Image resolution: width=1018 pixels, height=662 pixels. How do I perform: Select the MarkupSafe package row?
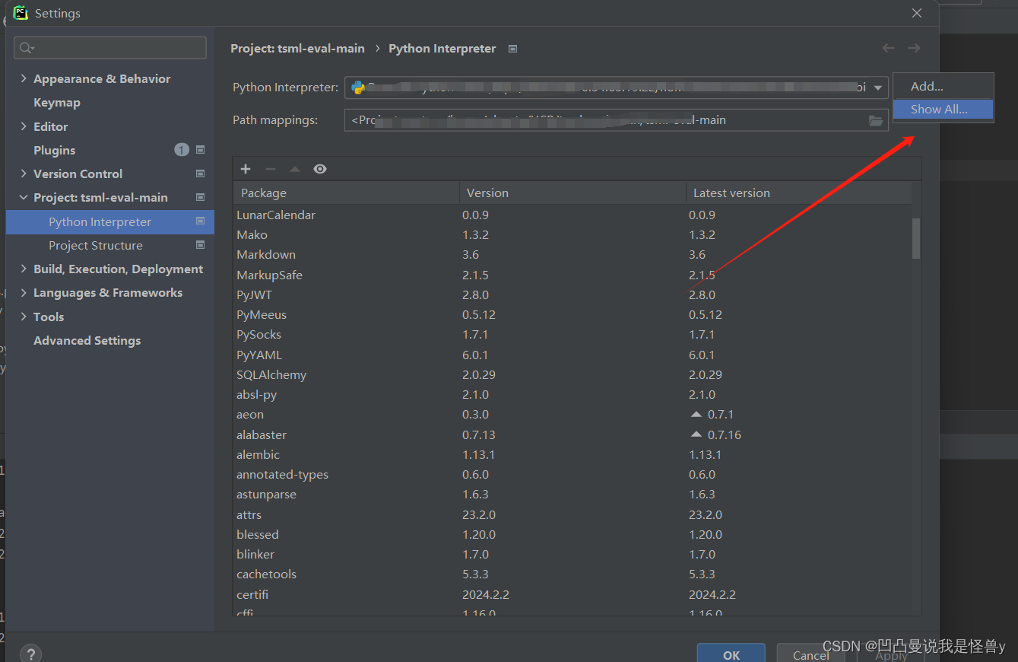pos(572,275)
